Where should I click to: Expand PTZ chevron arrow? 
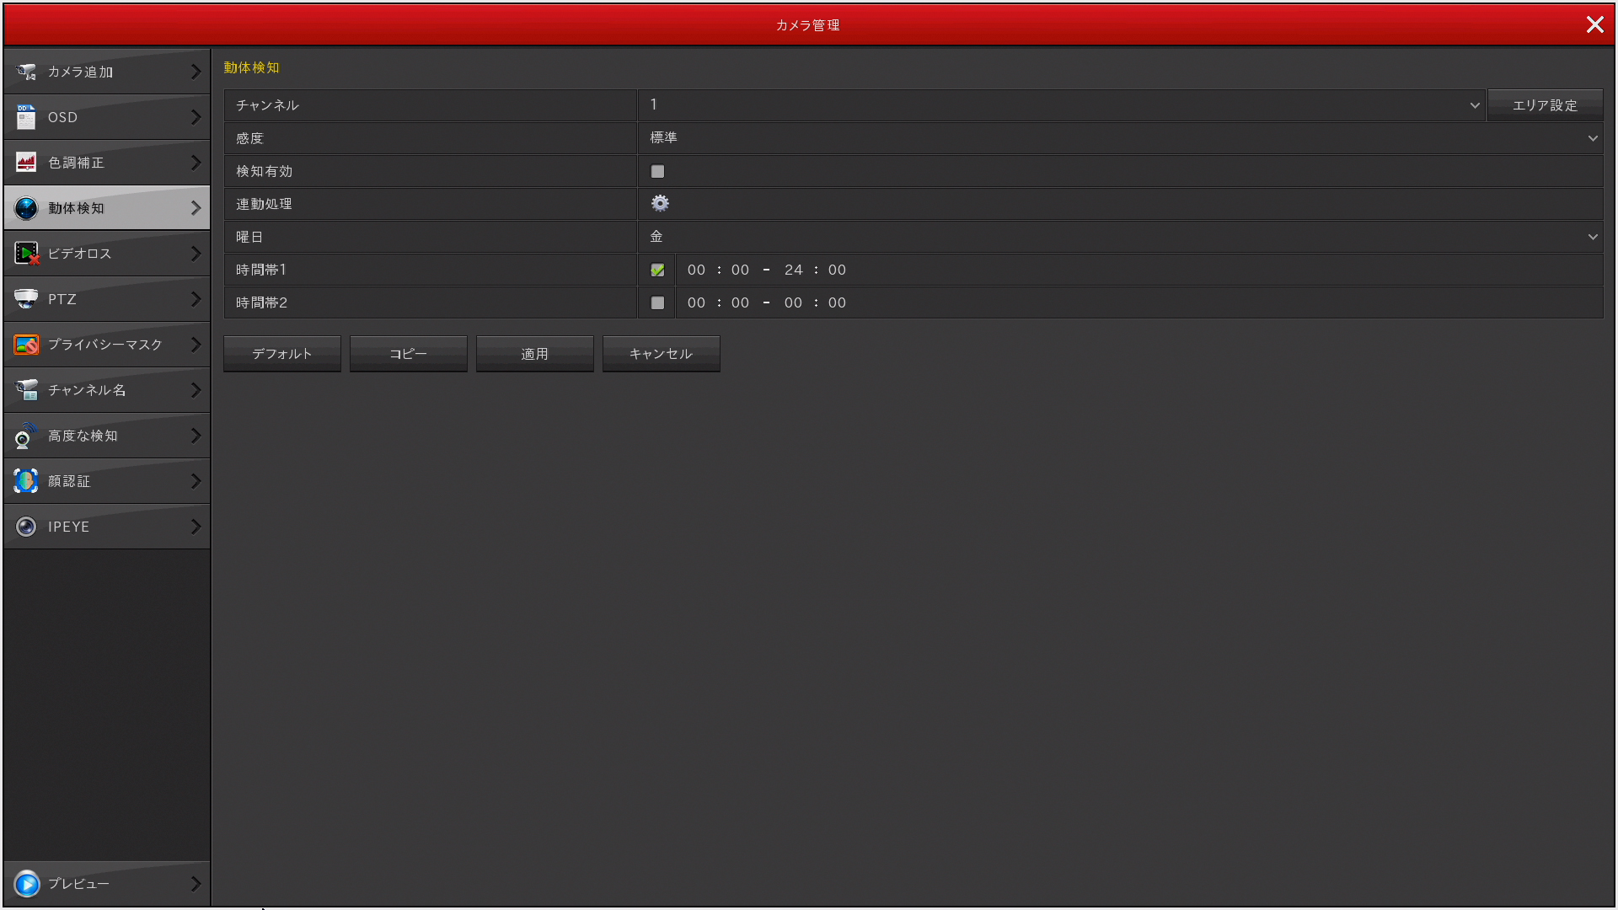click(196, 299)
